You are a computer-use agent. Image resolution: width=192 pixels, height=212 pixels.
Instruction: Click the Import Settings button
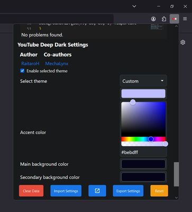66,191
